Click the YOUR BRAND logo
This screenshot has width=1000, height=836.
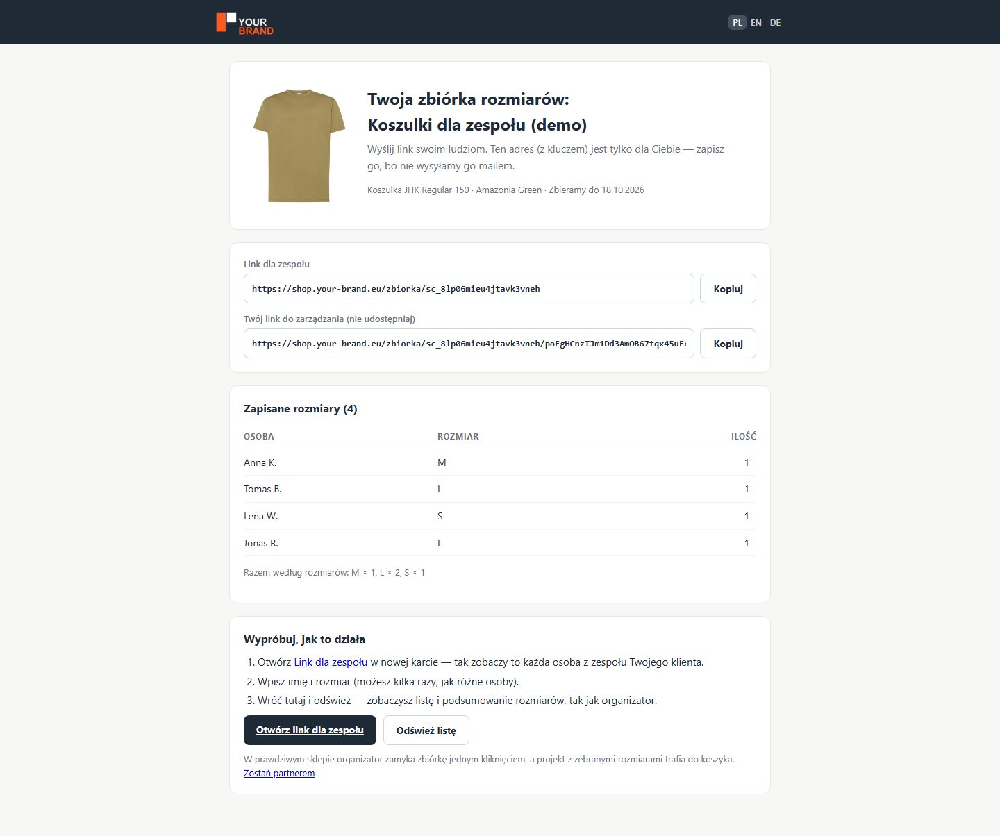click(244, 23)
